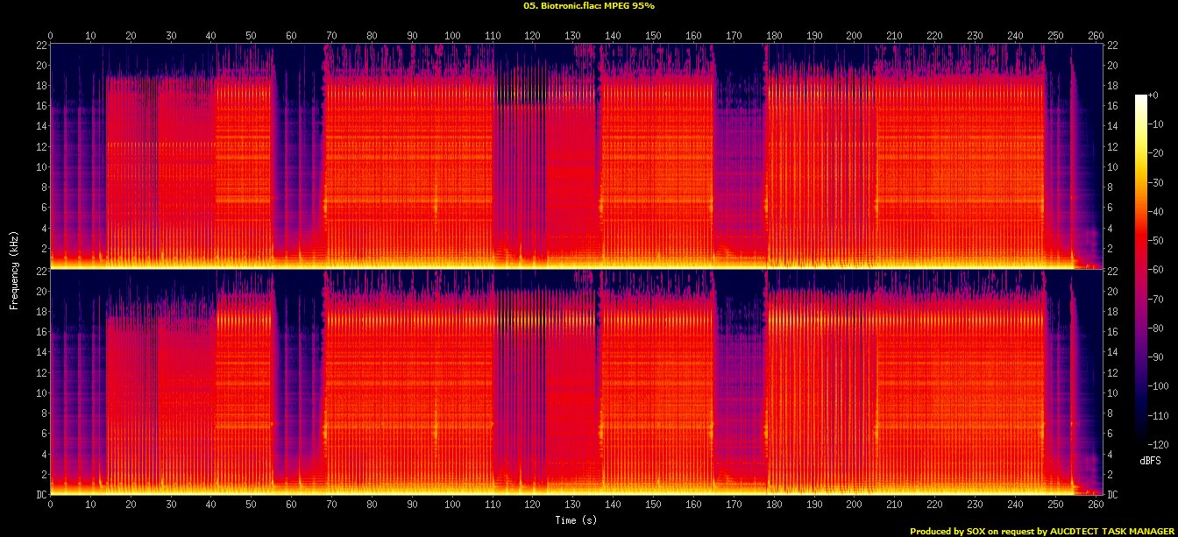
Task: Select the "+0" value on the color scale
Action: coord(1153,95)
